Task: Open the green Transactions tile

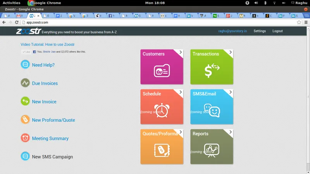Action: tap(212, 67)
